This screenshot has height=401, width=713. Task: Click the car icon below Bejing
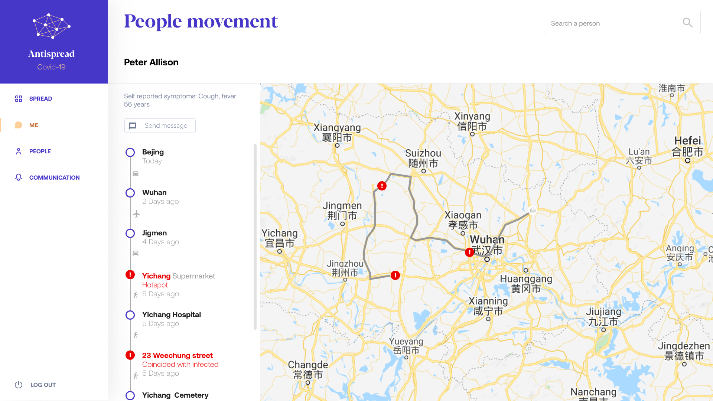coord(136,174)
